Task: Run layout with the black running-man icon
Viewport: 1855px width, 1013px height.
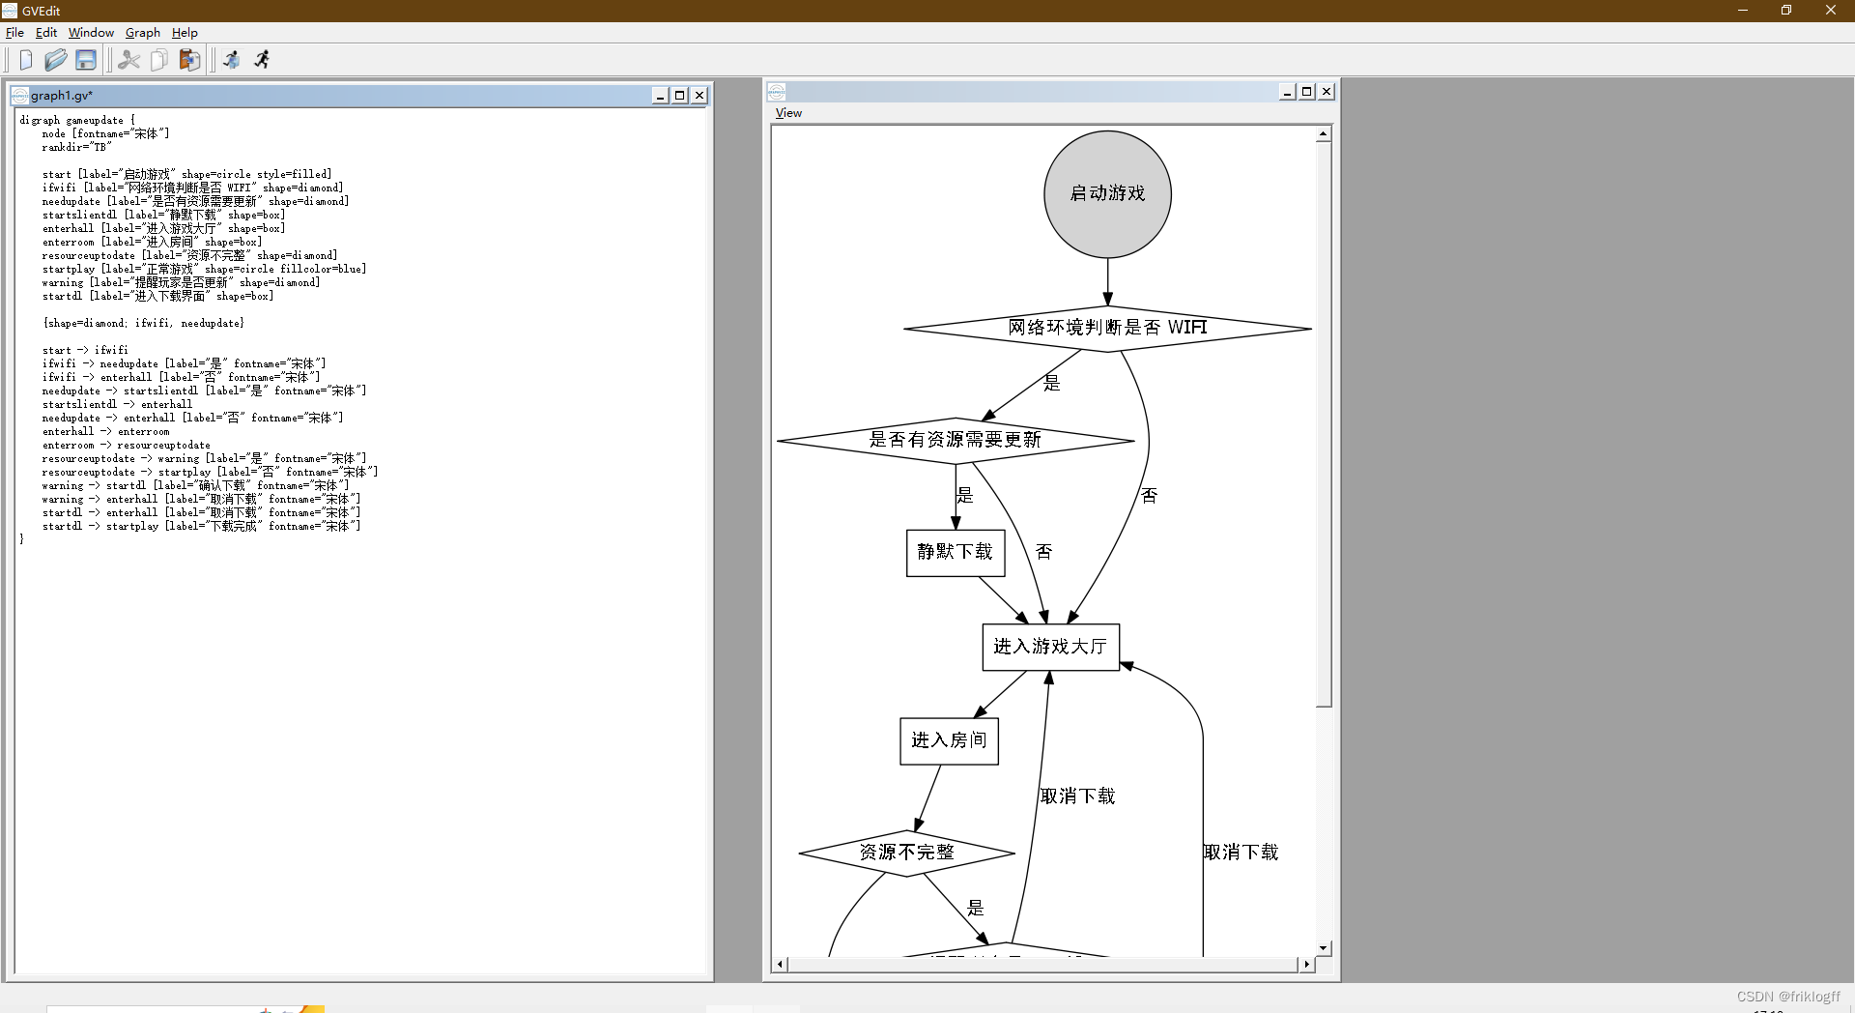Action: [x=262, y=60]
